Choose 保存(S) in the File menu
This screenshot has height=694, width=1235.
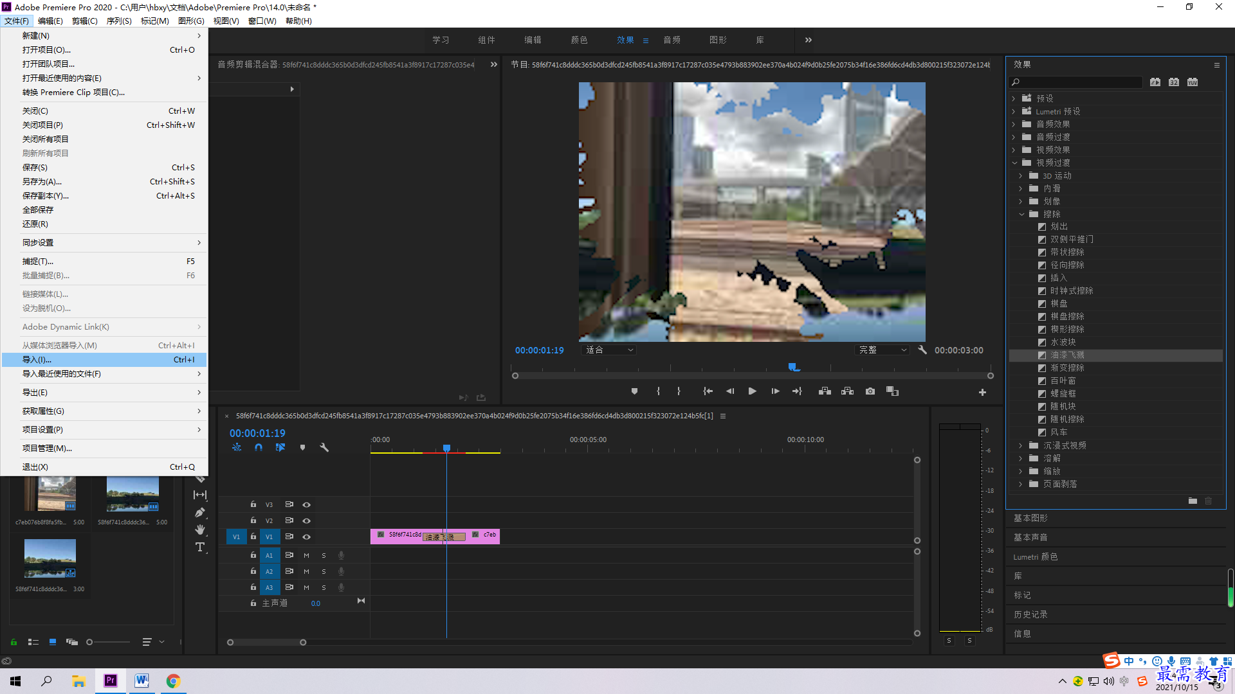pyautogui.click(x=104, y=168)
